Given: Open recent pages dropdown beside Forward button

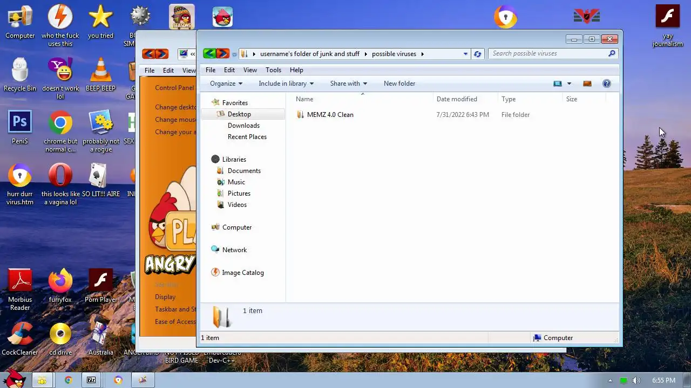Looking at the screenshot, I should pos(234,54).
